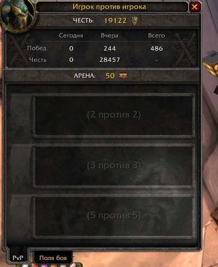This screenshot has width=218, height=267.
Task: Click the crossed swords emblem on left
Action: (x=19, y=49)
